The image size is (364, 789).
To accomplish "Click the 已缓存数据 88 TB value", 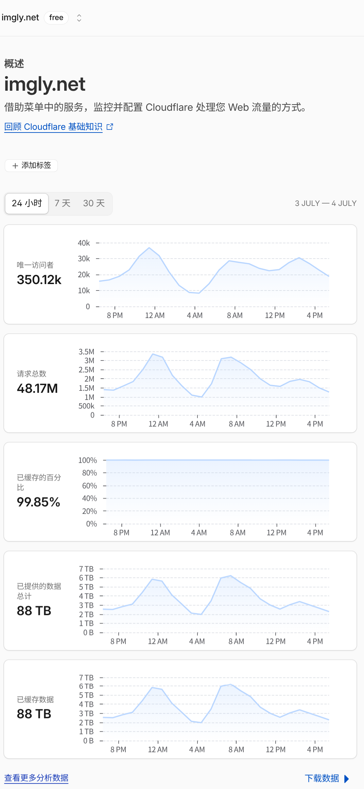I will point(34,714).
